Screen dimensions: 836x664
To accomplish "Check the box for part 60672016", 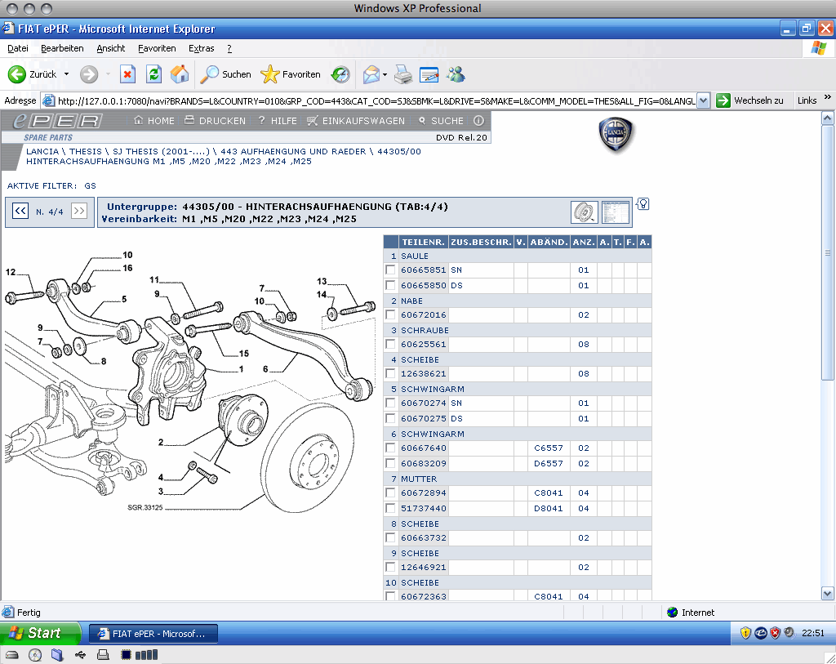I will pyautogui.click(x=390, y=314).
